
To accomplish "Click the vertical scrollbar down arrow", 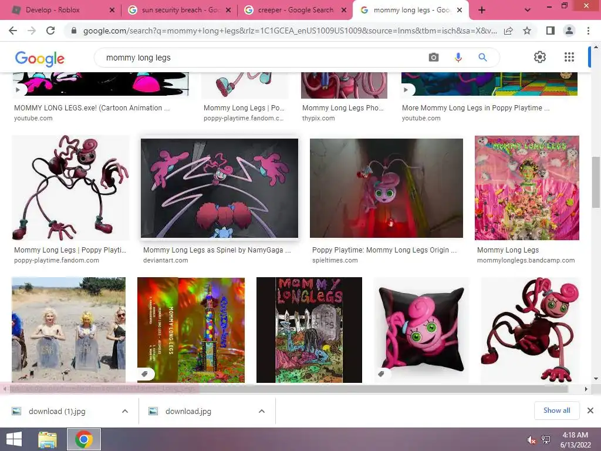I will pos(596,379).
